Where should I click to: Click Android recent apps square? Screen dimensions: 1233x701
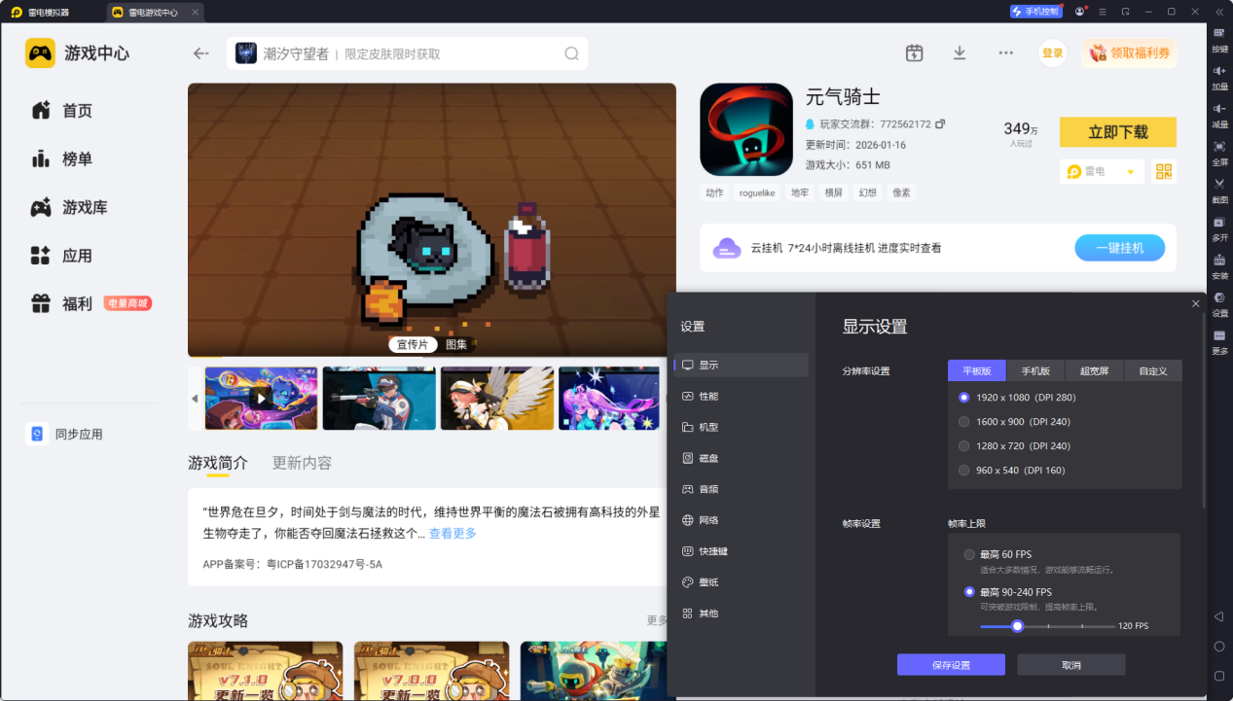coord(1218,675)
